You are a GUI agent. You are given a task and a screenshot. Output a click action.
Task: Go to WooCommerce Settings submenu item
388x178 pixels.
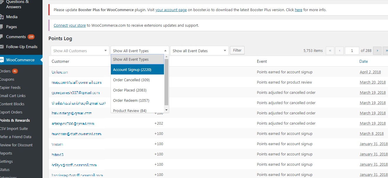[6, 161]
